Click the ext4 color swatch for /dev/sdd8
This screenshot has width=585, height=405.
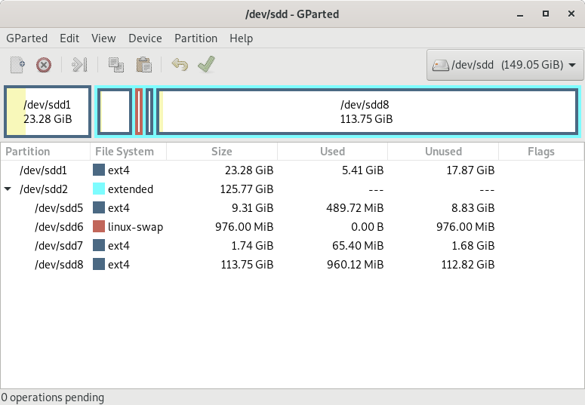99,264
